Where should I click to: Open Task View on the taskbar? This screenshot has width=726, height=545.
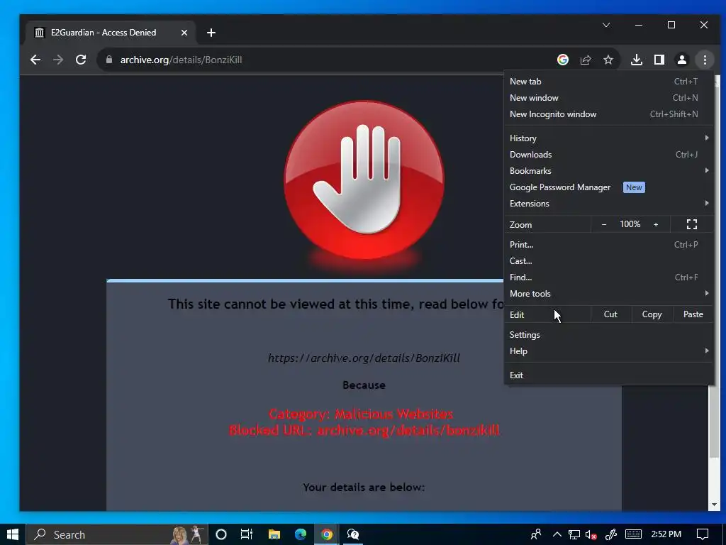pyautogui.click(x=247, y=534)
